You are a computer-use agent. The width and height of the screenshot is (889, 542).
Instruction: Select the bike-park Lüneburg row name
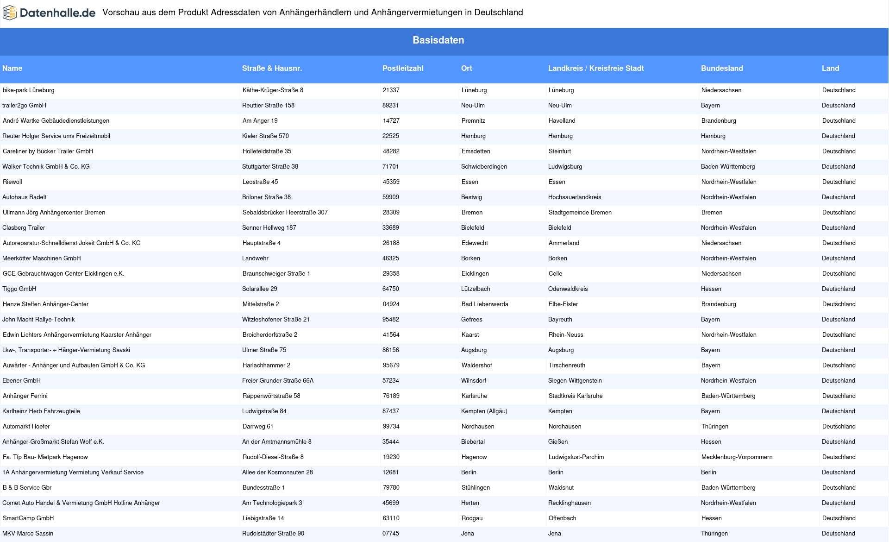click(28, 90)
